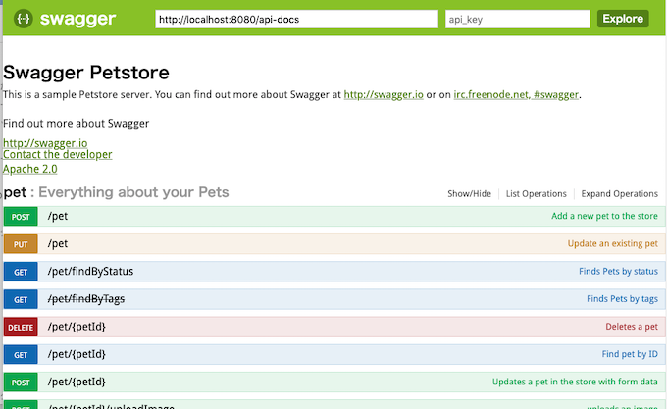Expand the deprecated /pet/findByTags operation

coord(86,299)
